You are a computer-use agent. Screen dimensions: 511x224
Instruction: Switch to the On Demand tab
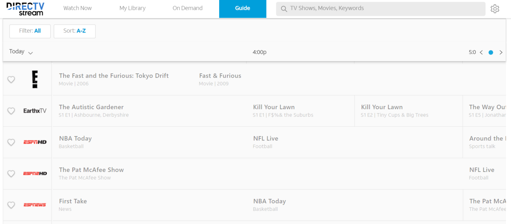coord(187,8)
